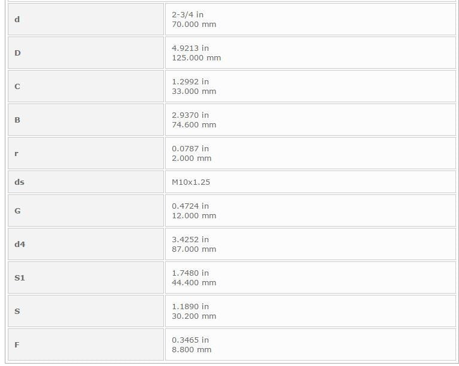Select the 74.600 mm value cell
Image resolution: width=459 pixels, height=366 pixels.
311,120
